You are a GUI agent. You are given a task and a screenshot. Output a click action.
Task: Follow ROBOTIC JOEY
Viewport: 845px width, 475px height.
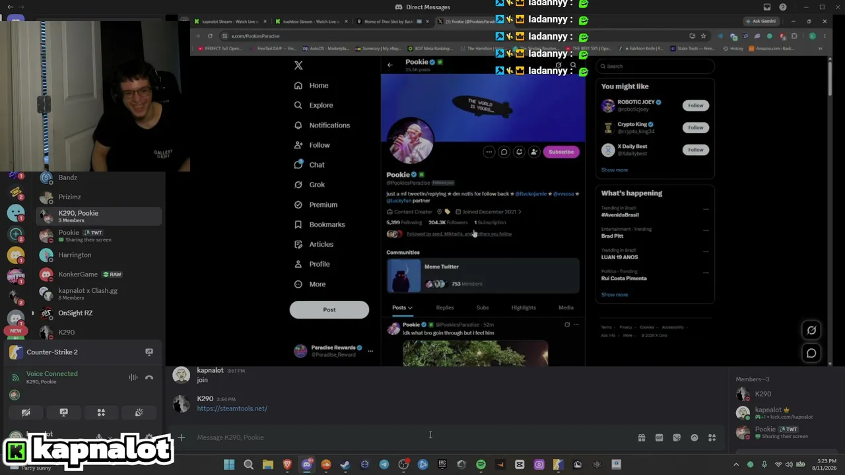tap(696, 106)
